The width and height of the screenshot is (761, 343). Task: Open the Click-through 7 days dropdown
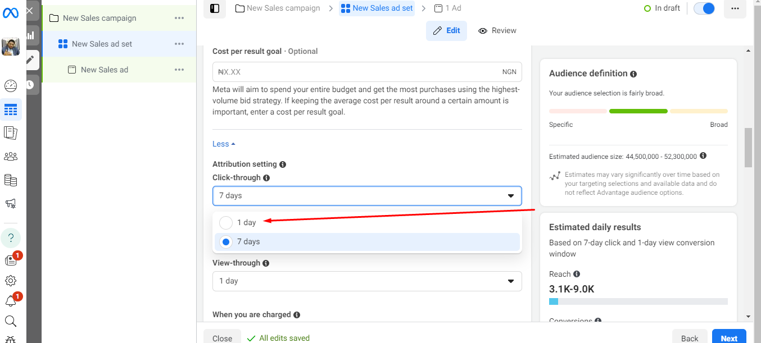pos(366,196)
